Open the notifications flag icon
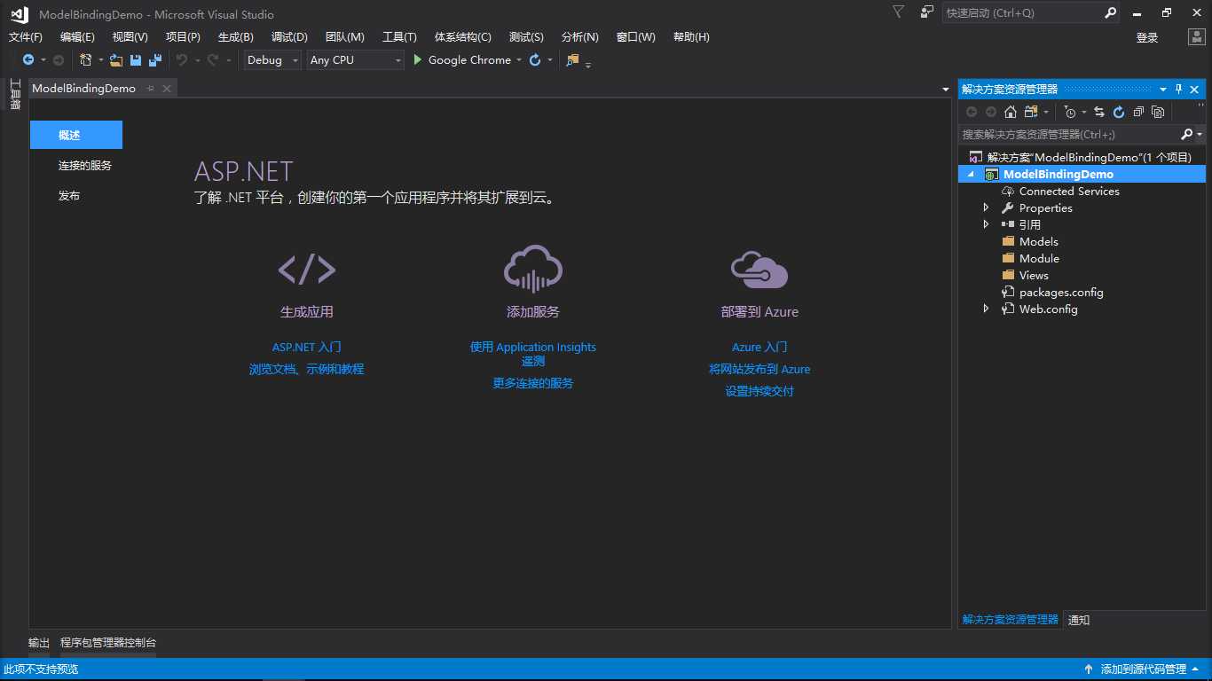This screenshot has height=681, width=1212. 899,12
